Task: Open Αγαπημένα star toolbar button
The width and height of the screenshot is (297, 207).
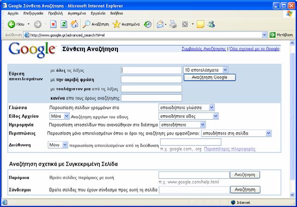Action: pos(126,24)
